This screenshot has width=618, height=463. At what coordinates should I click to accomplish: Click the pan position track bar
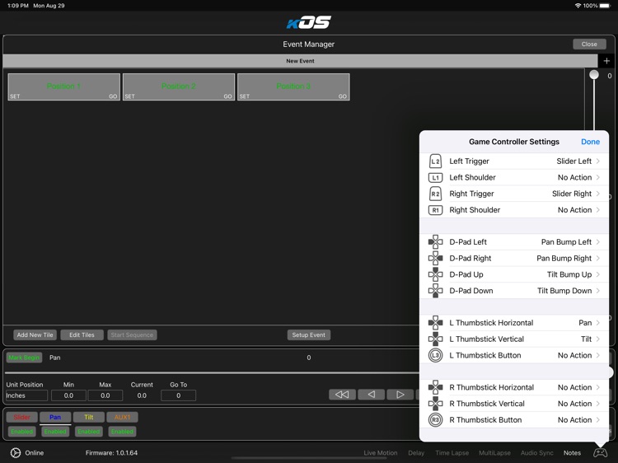212,372
